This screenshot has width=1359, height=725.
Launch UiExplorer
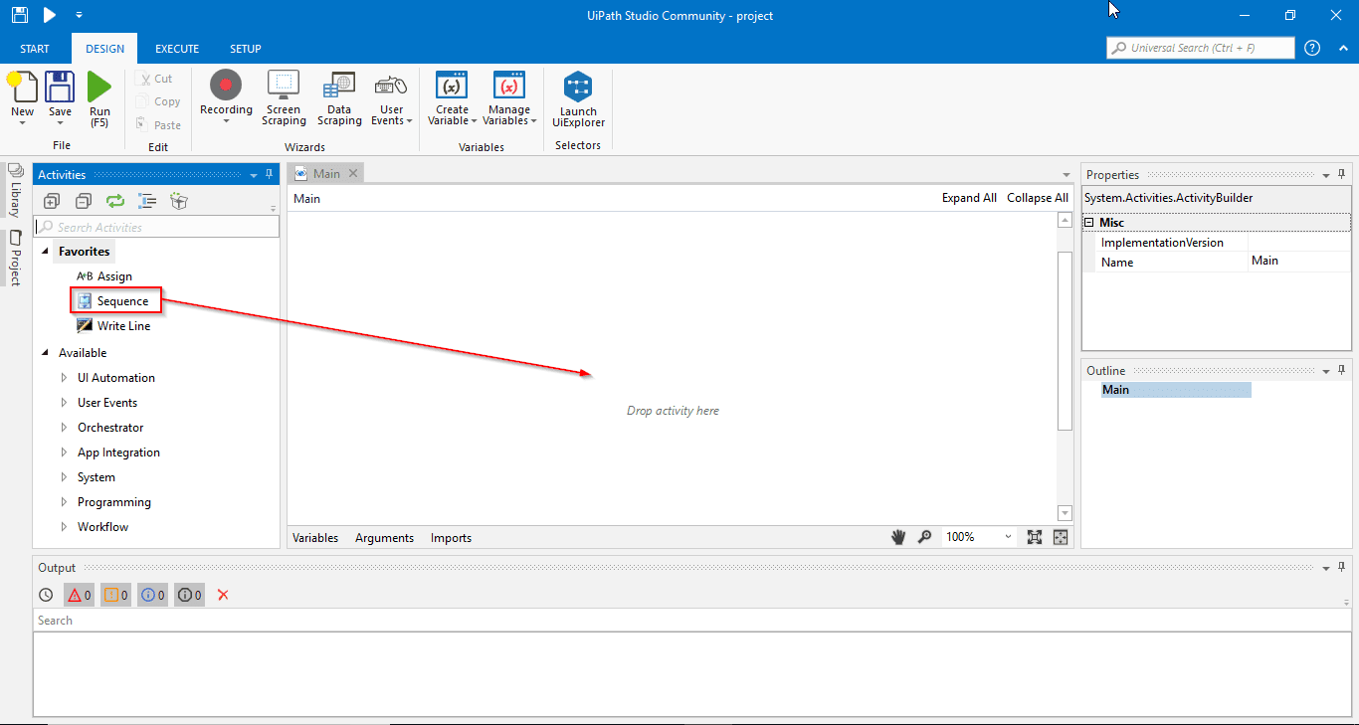tap(577, 96)
